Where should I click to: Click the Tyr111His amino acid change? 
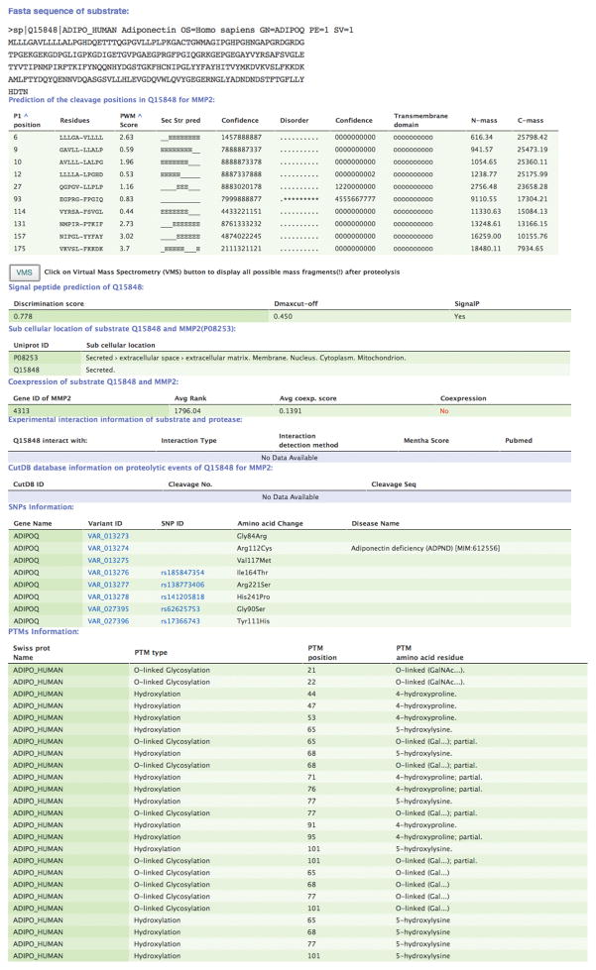coord(253,621)
